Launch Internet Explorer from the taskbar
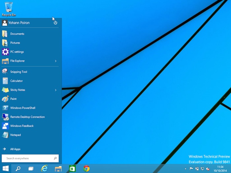The width and height of the screenshot is (231, 173). [44, 168]
